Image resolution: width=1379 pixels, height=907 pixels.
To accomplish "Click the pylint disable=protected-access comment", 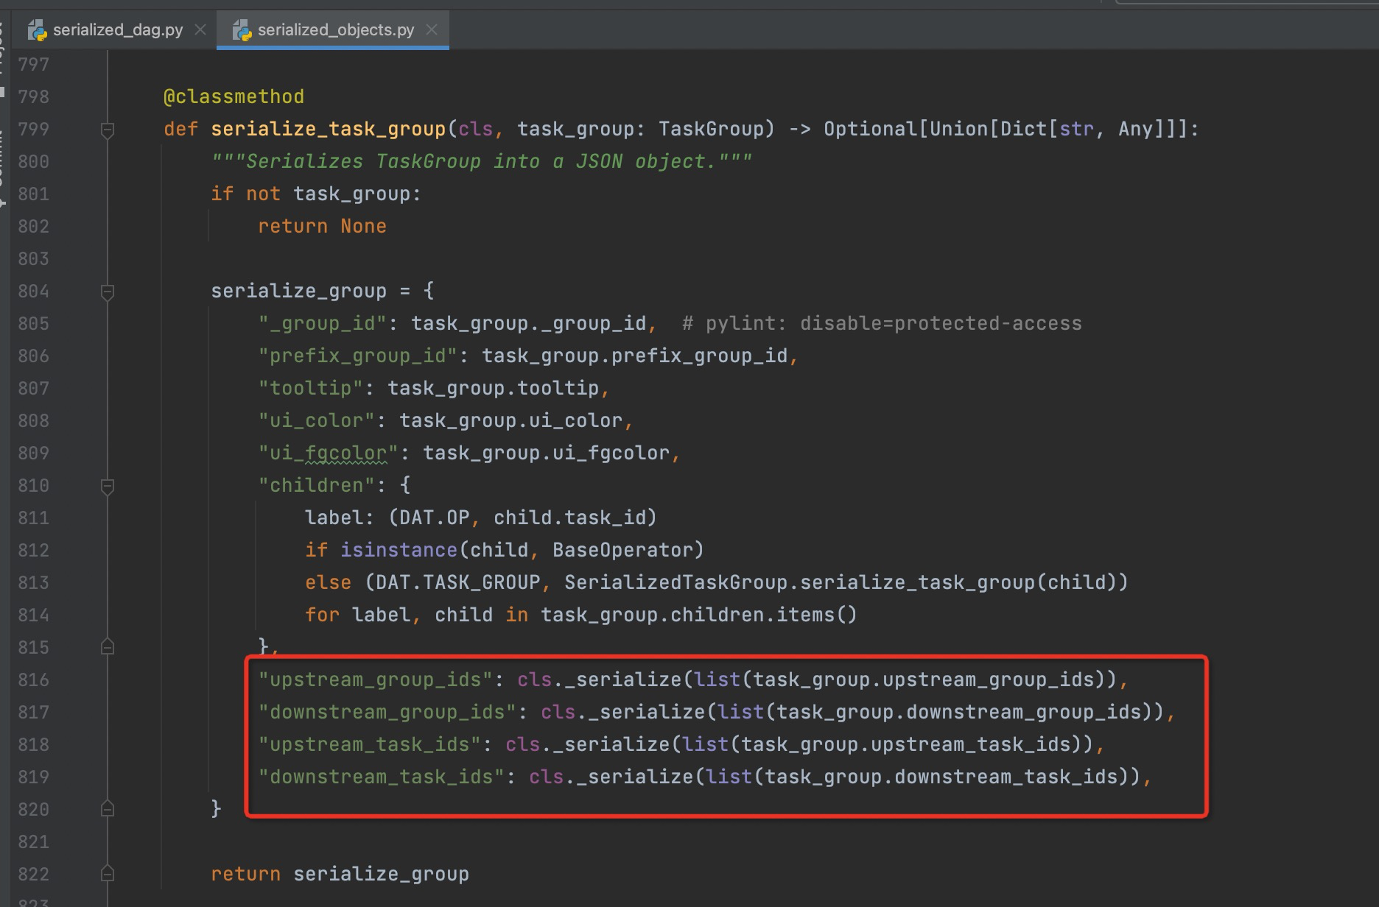I will point(882,323).
